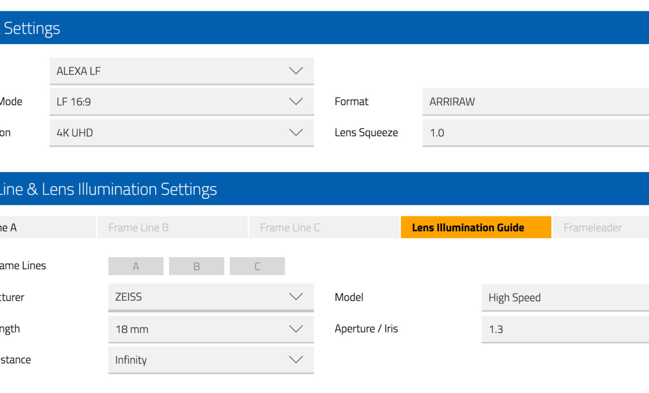649x393 pixels.
Task: Click the chevron next to ZEISS
Action: tap(296, 297)
